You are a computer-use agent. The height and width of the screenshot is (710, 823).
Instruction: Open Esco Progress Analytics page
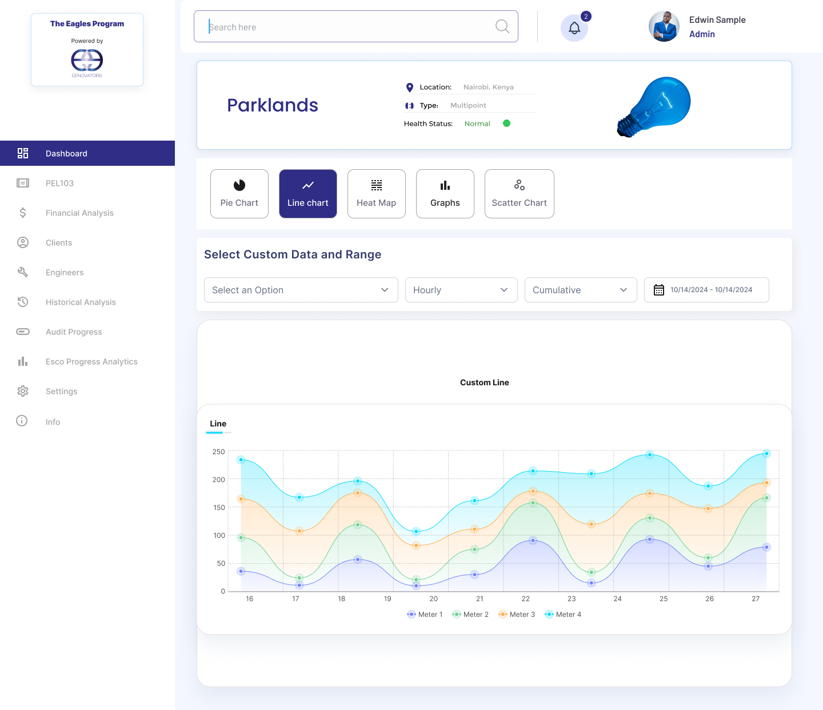[x=91, y=361]
